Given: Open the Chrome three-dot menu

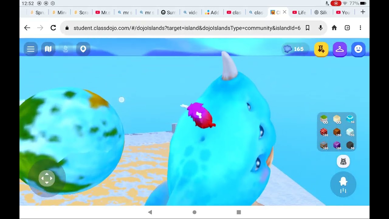Looking at the screenshot, I should [x=360, y=28].
